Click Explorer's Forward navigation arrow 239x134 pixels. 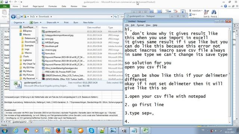(x=18, y=16)
